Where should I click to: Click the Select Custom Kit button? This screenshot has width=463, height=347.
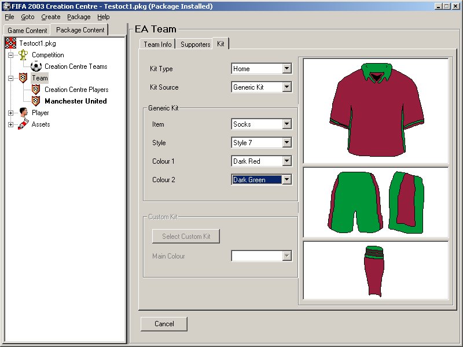pos(186,237)
